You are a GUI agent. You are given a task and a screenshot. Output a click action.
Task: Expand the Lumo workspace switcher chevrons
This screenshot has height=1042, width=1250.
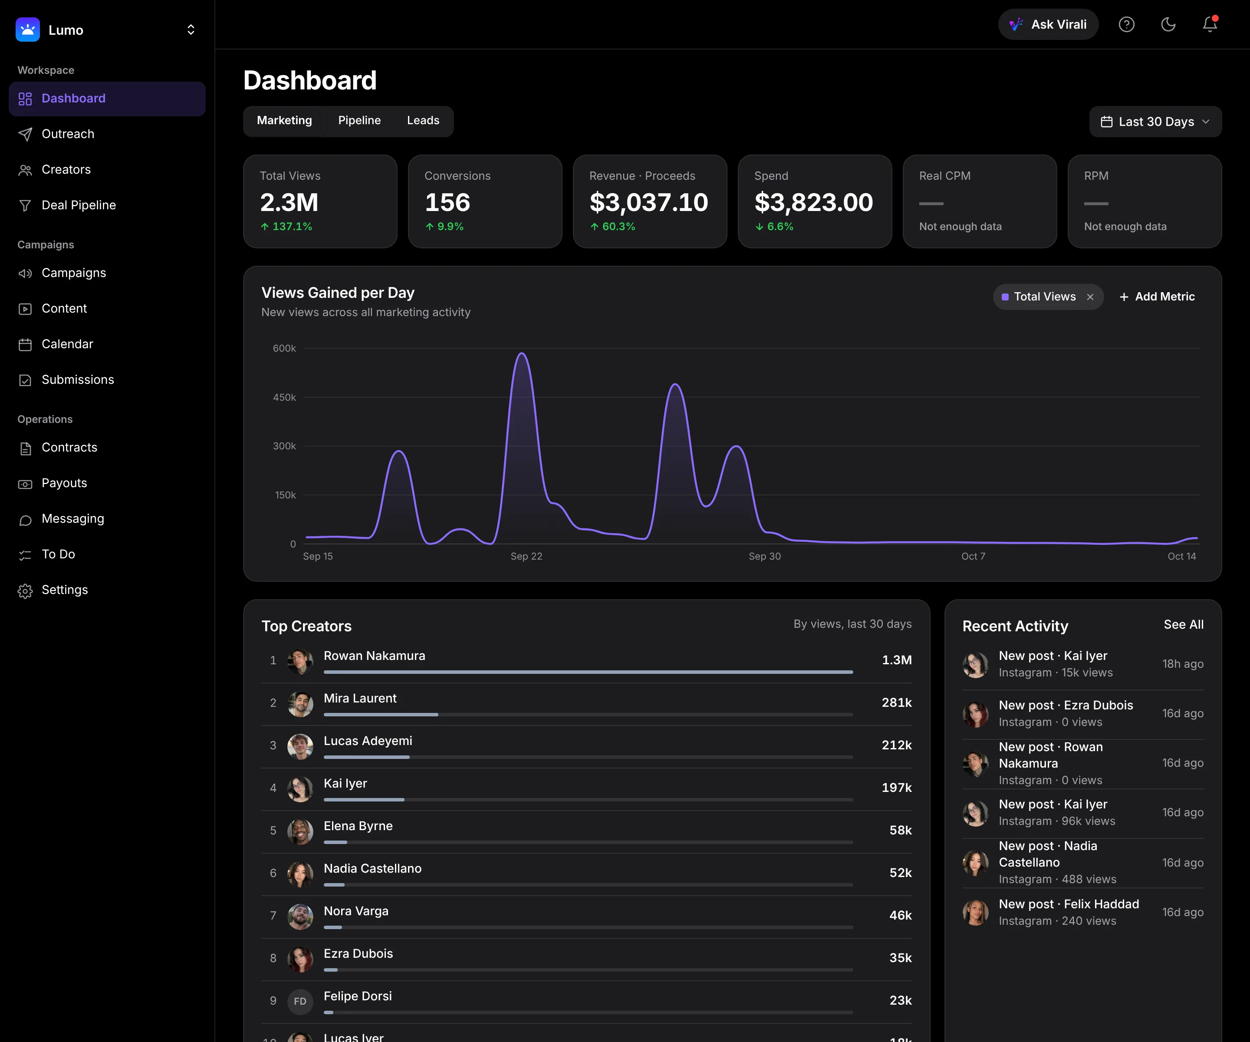[191, 30]
